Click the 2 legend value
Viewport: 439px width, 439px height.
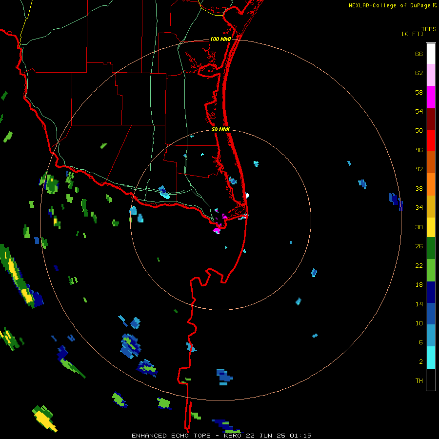tap(421, 362)
